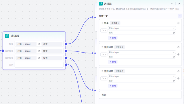The height and width of the screenshot is (104, 184).
Task: Click the 优先级 2 badge
Action: click(120, 47)
